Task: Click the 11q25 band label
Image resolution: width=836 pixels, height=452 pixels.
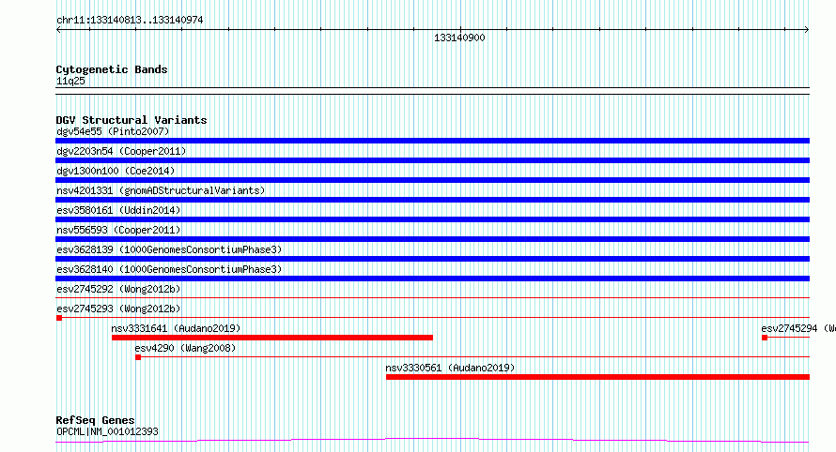Action: coord(70,81)
